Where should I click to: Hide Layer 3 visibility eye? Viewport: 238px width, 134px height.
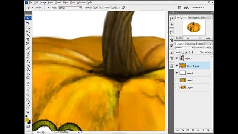point(177,58)
